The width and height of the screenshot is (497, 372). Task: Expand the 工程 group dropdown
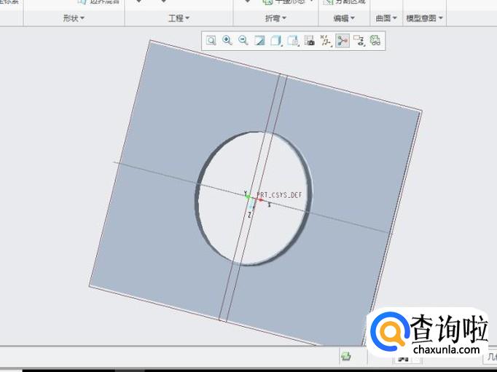tap(179, 17)
